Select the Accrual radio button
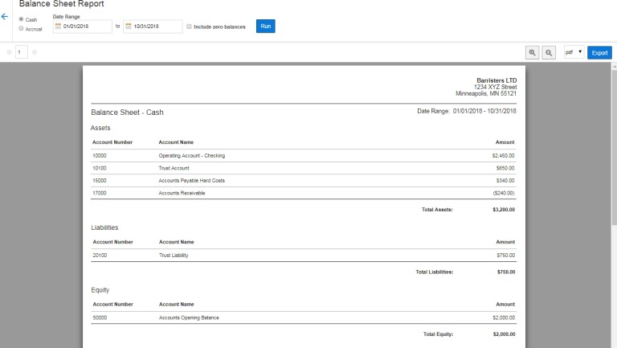Image resolution: width=617 pixels, height=348 pixels. pos(21,28)
